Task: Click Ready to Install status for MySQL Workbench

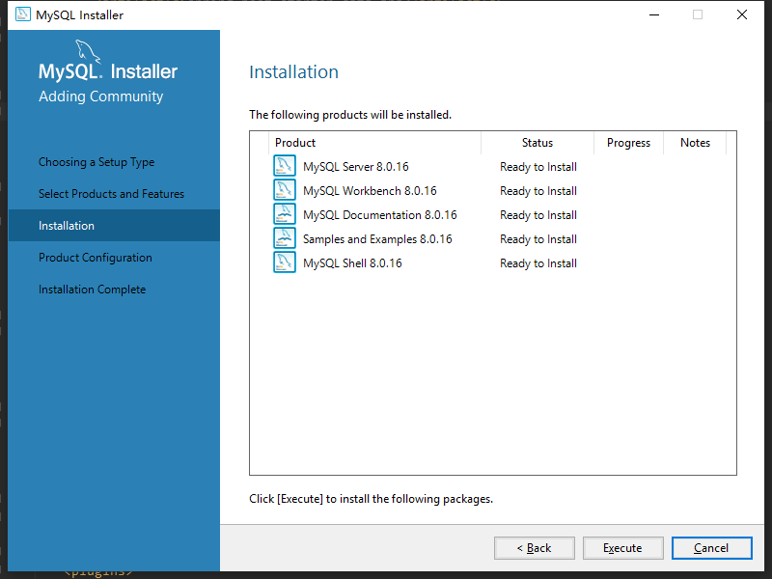Action: (538, 191)
